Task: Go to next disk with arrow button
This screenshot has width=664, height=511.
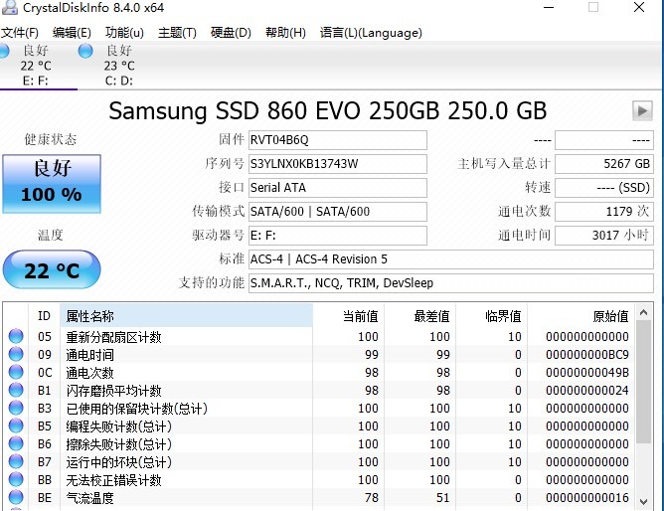Action: click(642, 111)
